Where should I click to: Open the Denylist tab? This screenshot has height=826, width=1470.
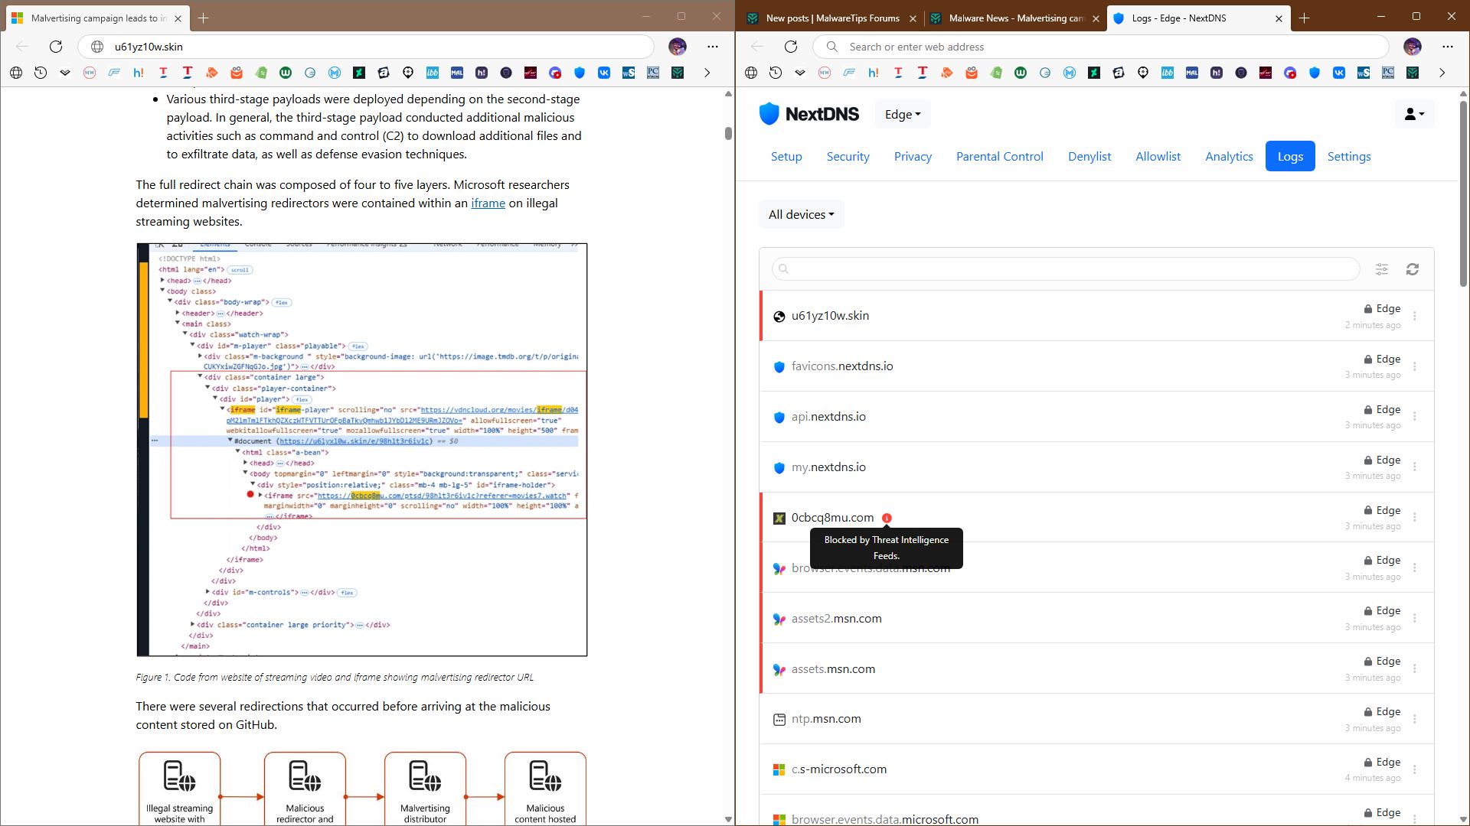1089,156
